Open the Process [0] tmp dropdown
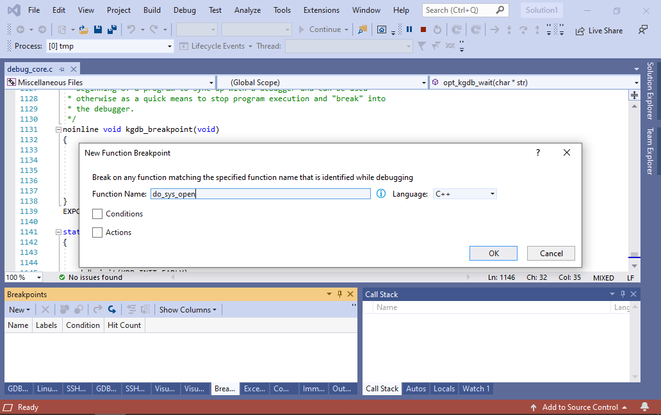661x415 pixels. coord(170,46)
